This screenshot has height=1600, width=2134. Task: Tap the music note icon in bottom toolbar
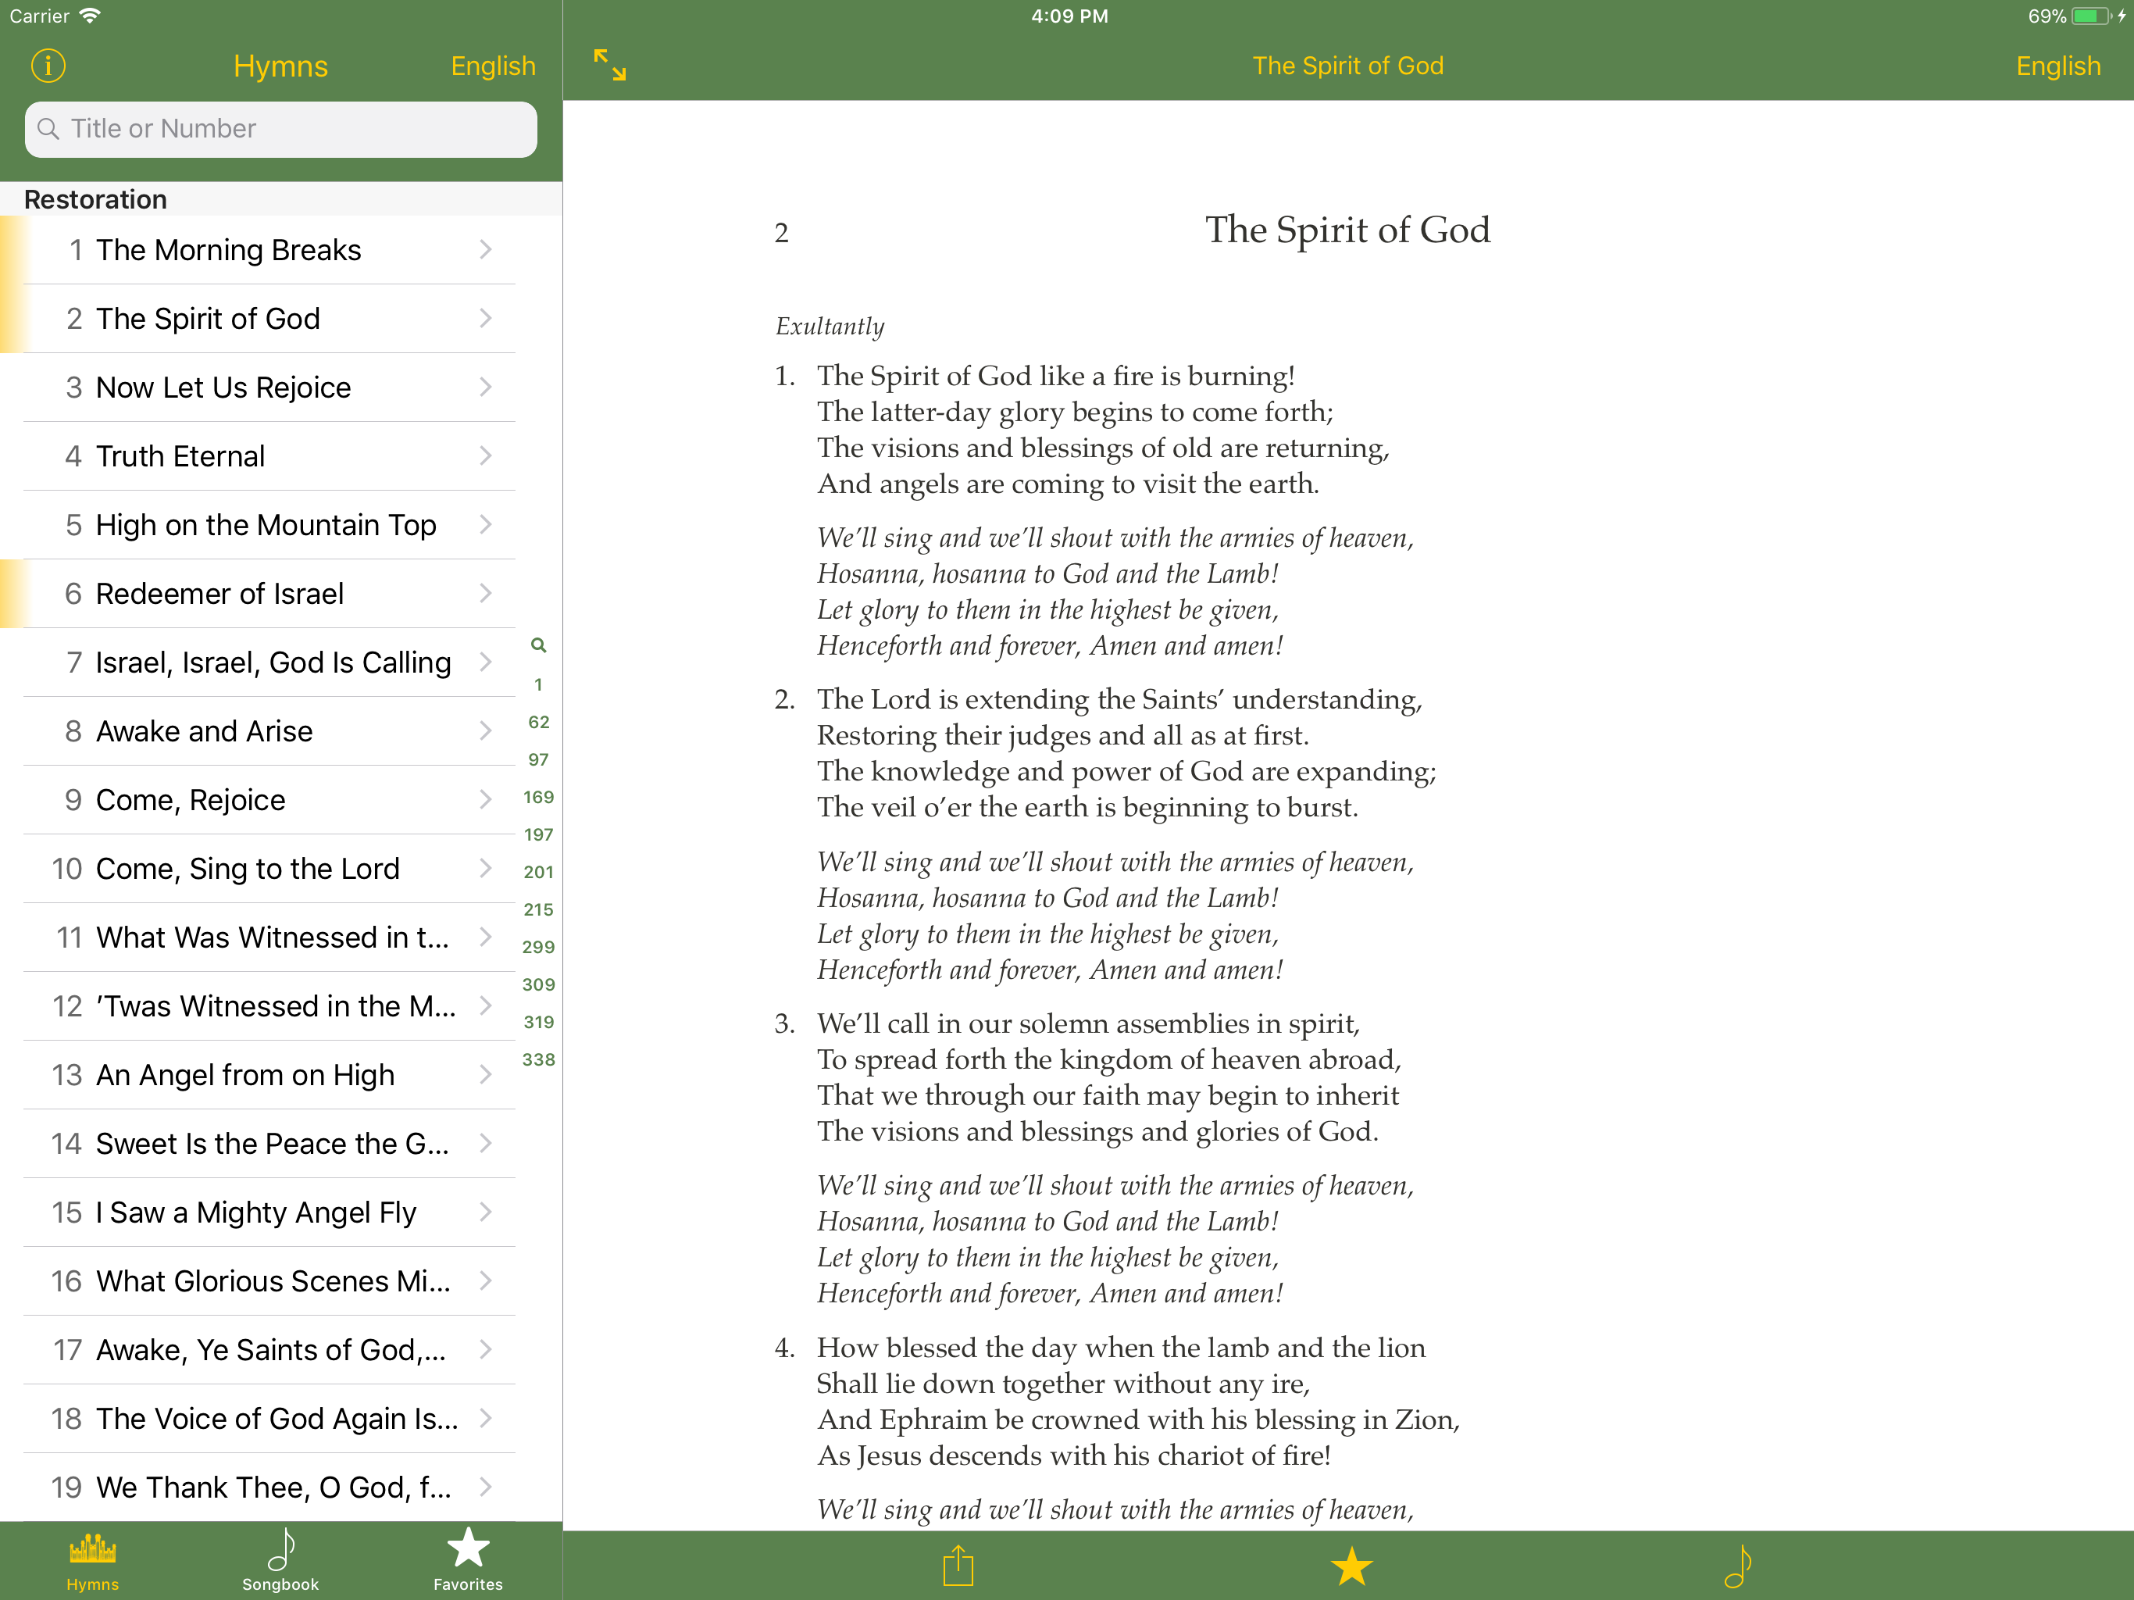click(x=1737, y=1566)
